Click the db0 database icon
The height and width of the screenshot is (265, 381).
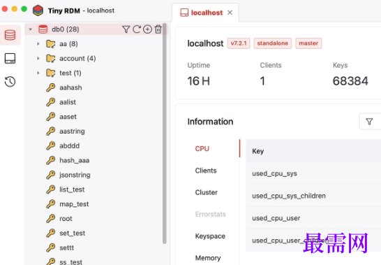point(43,29)
